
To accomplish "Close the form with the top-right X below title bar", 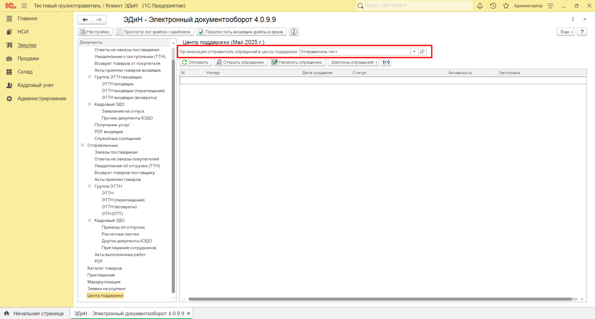I will coord(585,19).
